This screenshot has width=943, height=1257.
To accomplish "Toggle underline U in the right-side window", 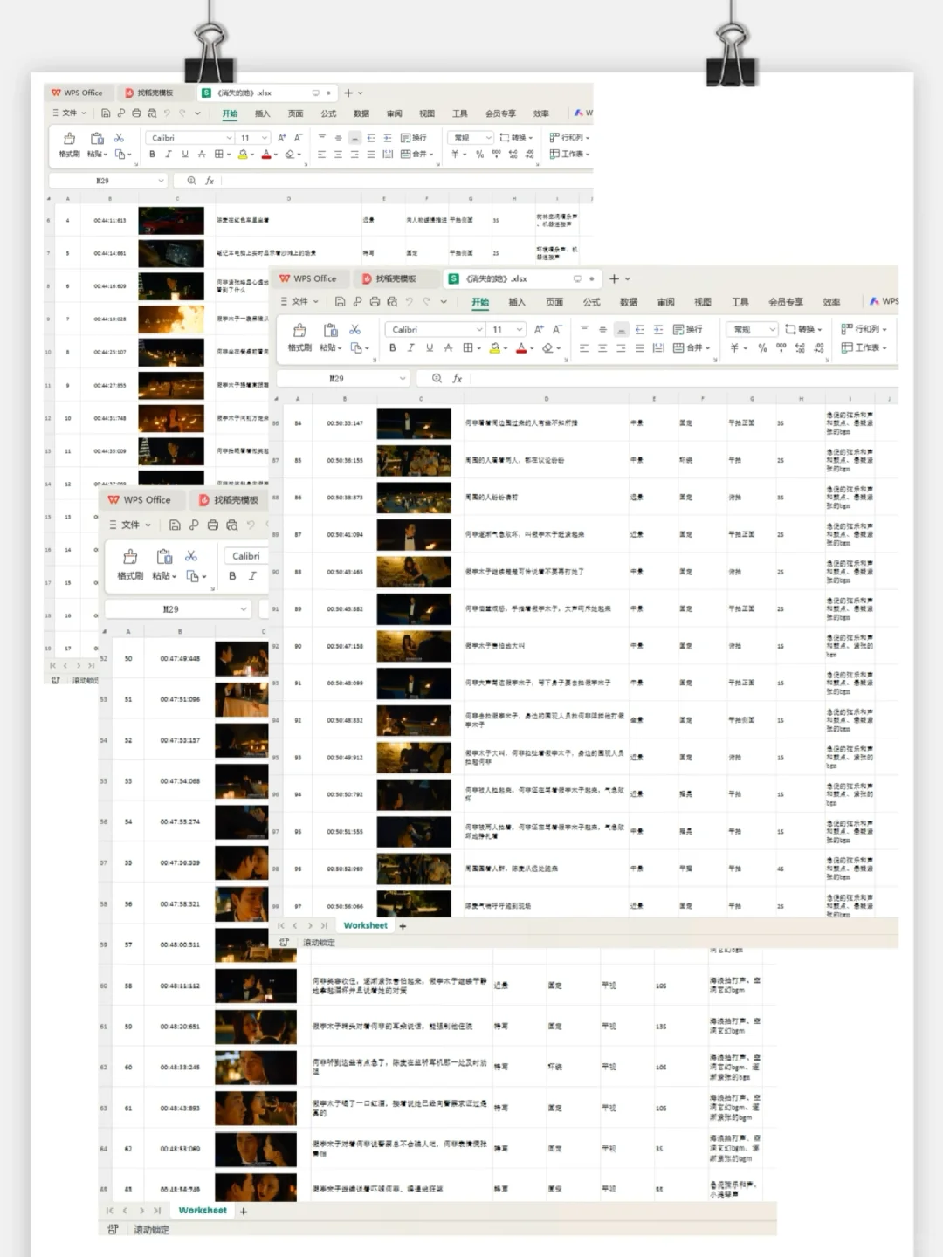I will [x=429, y=347].
